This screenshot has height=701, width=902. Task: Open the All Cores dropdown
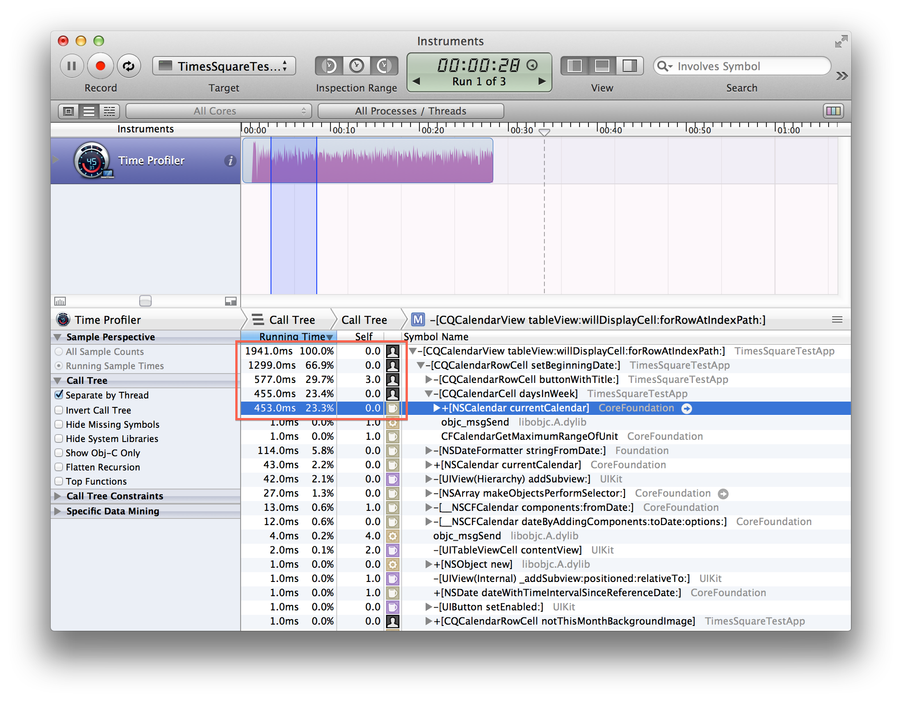tap(218, 111)
